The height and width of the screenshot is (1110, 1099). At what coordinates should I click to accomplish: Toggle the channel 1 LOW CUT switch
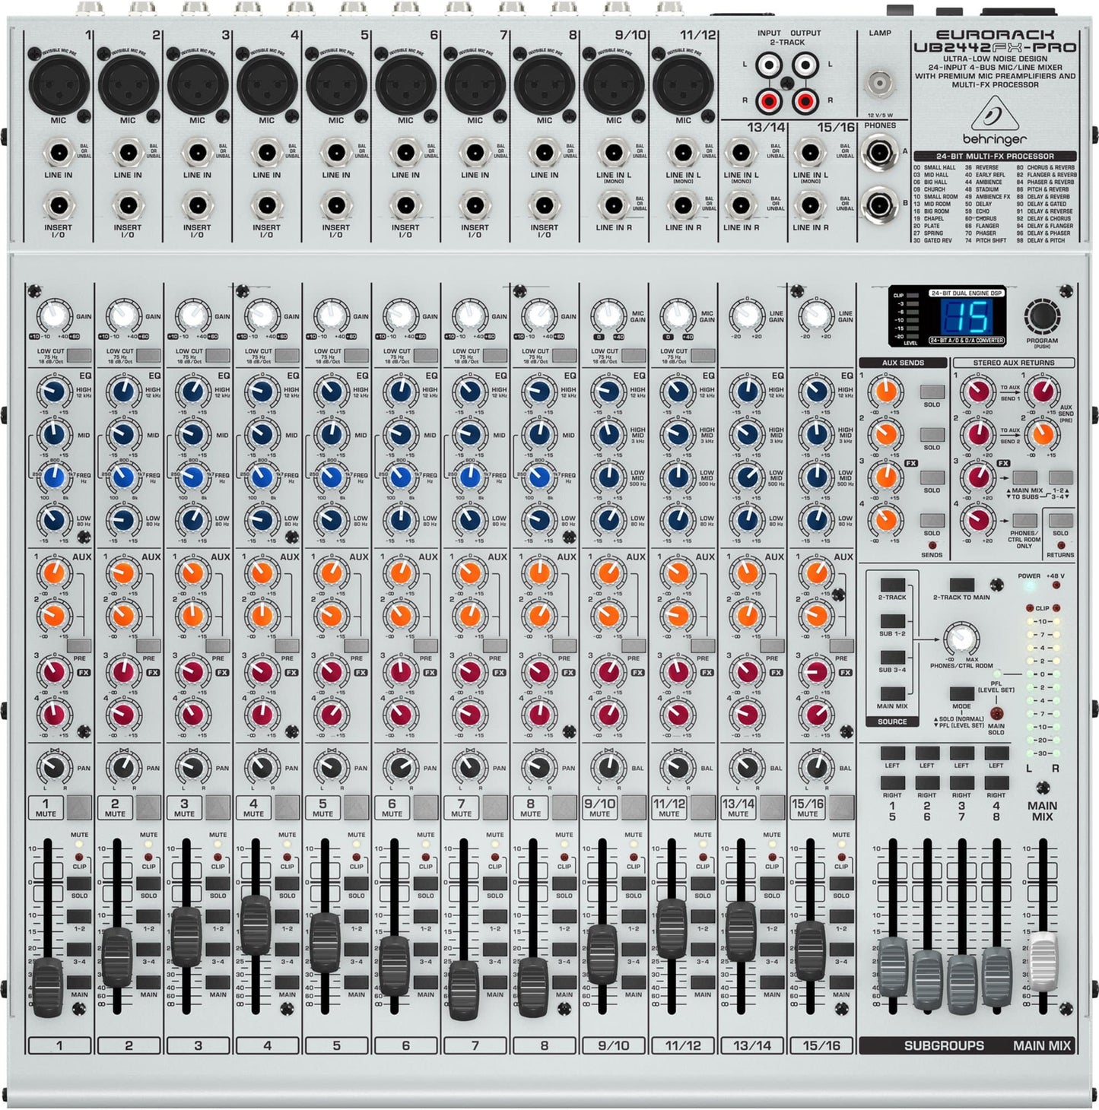tap(79, 355)
